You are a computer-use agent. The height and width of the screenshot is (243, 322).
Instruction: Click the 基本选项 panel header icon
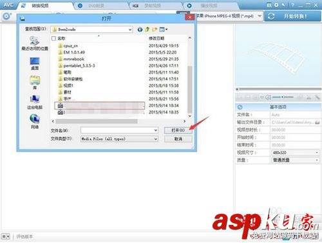240,107
